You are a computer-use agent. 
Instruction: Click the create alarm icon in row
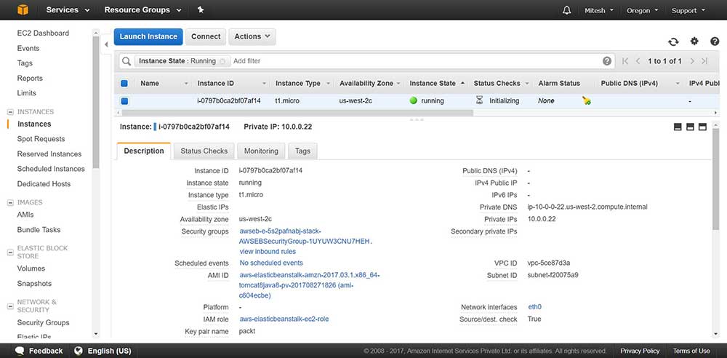click(587, 101)
